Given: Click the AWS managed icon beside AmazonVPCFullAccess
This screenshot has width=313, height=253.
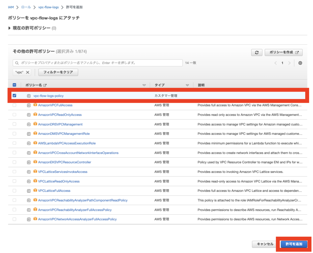Looking at the screenshot, I should 35,105.
